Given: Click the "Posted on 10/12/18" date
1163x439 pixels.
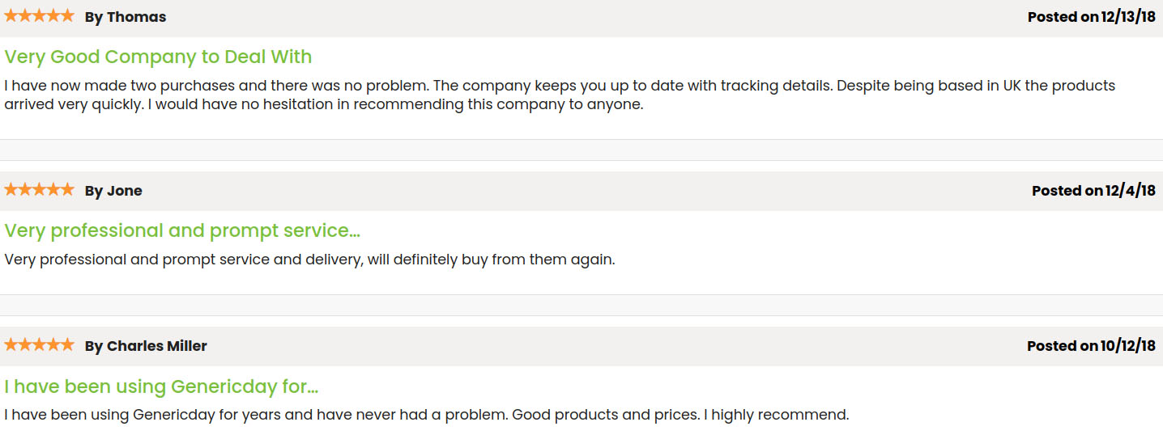Looking at the screenshot, I should [1091, 346].
